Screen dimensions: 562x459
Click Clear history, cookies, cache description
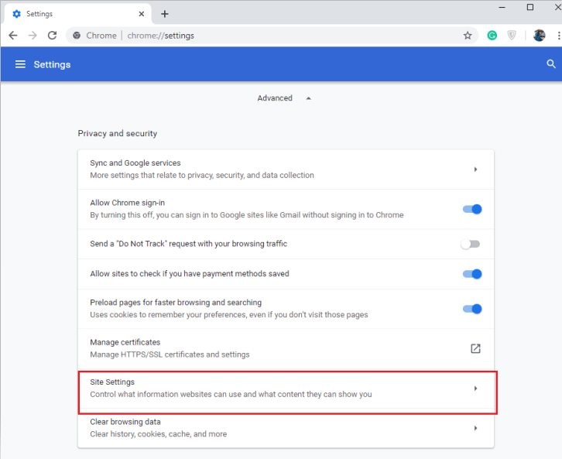[158, 434]
